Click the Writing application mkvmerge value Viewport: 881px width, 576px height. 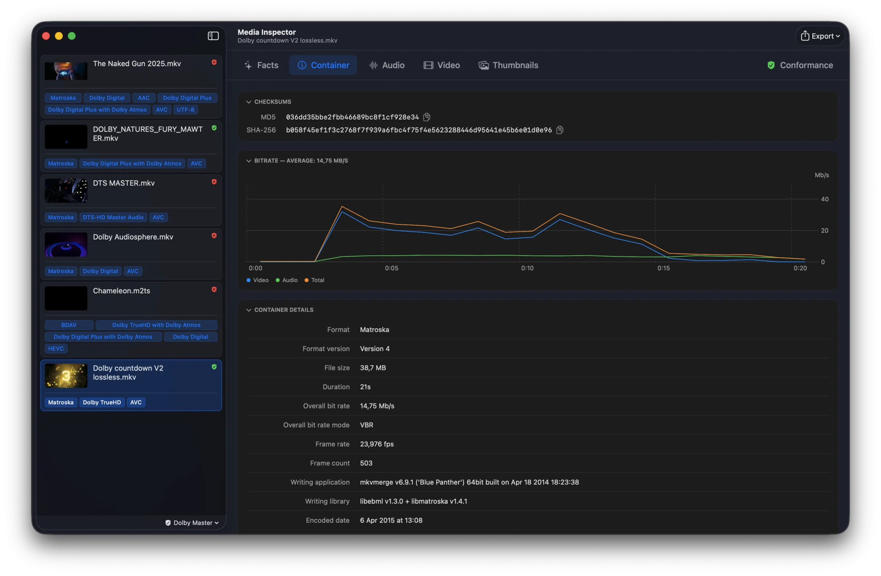tap(470, 482)
